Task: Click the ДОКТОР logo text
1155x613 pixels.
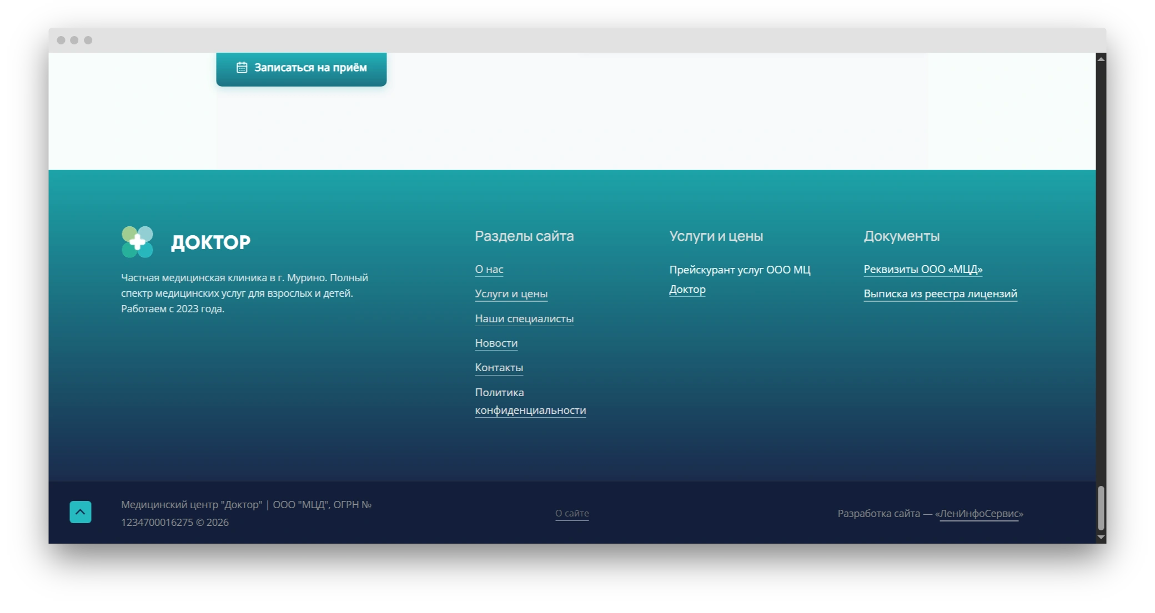Action: tap(211, 242)
